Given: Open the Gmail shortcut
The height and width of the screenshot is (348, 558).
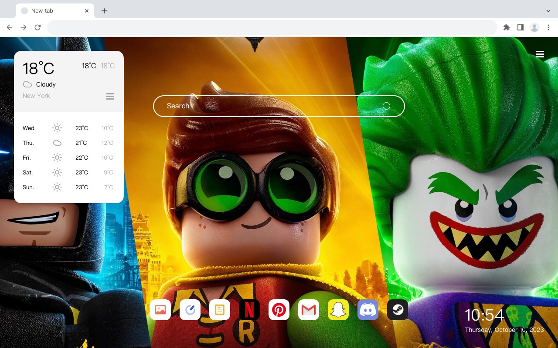Looking at the screenshot, I should click(309, 310).
